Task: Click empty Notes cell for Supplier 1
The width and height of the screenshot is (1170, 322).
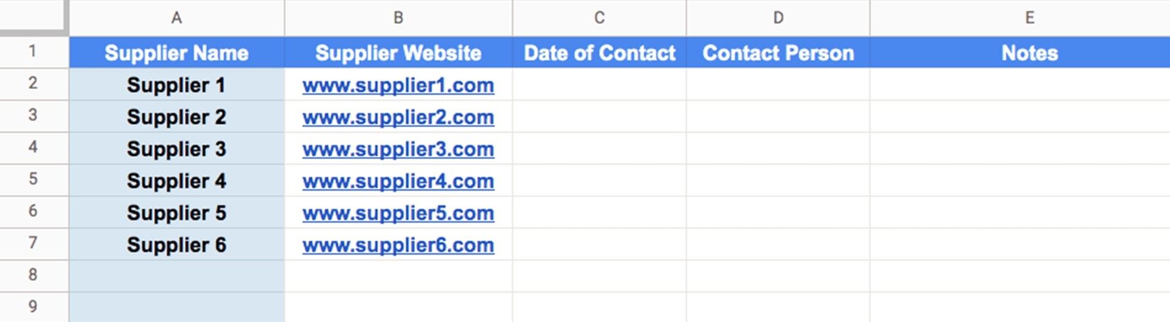Action: [1020, 85]
